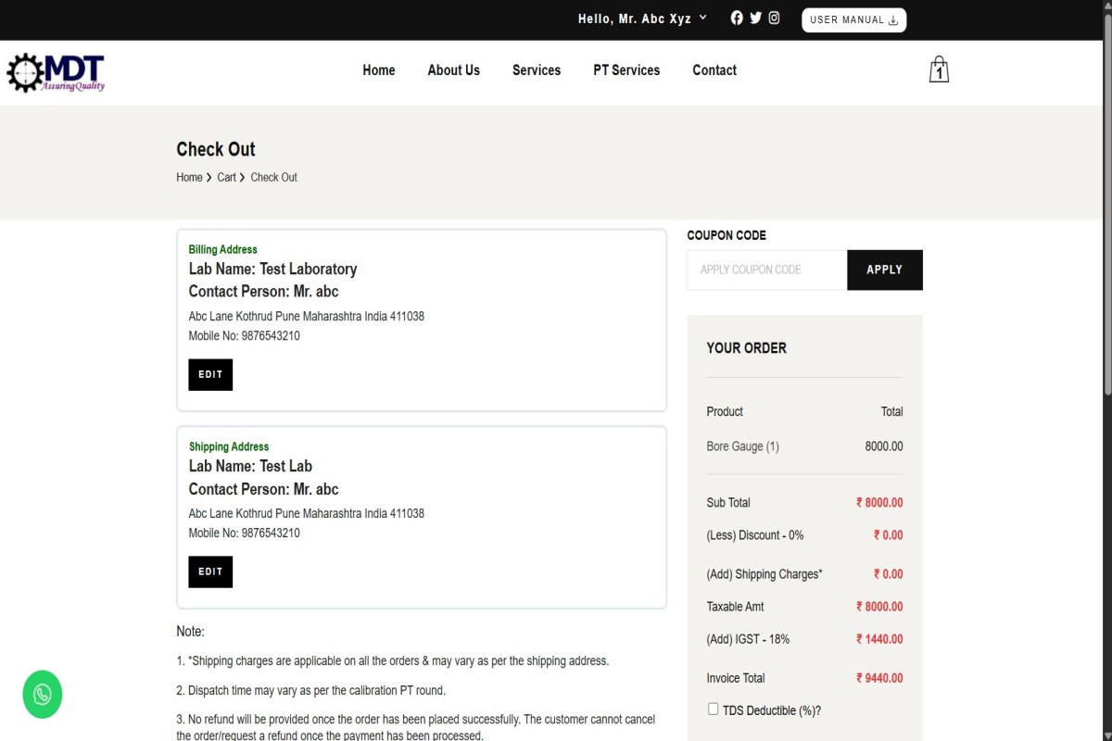Viewport: 1112px width, 741px height.
Task: Enable the TDS Deductible checkbox
Action: click(x=713, y=709)
